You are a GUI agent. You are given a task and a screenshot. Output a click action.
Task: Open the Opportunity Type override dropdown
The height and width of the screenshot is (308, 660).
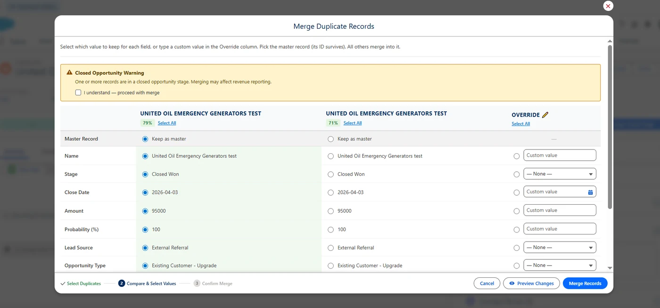560,266
